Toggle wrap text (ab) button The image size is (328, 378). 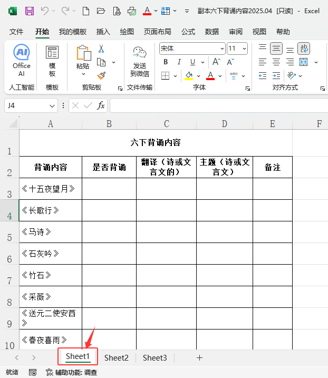point(304,49)
